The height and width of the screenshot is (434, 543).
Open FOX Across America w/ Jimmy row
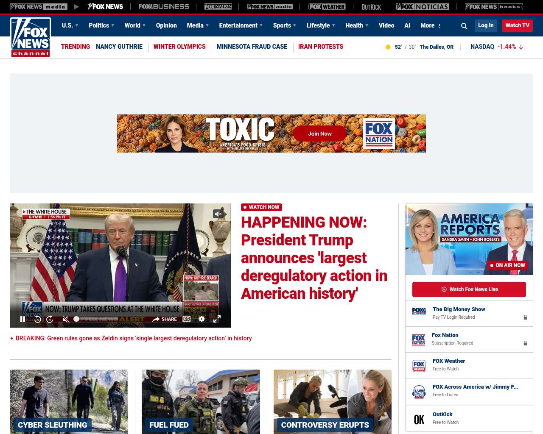[x=469, y=392]
